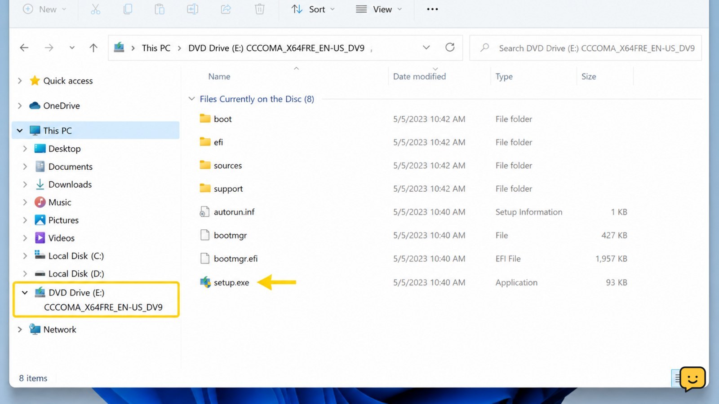Expand the Quick access tree node
Image resolution: width=719 pixels, height=404 pixels.
pyautogui.click(x=20, y=81)
